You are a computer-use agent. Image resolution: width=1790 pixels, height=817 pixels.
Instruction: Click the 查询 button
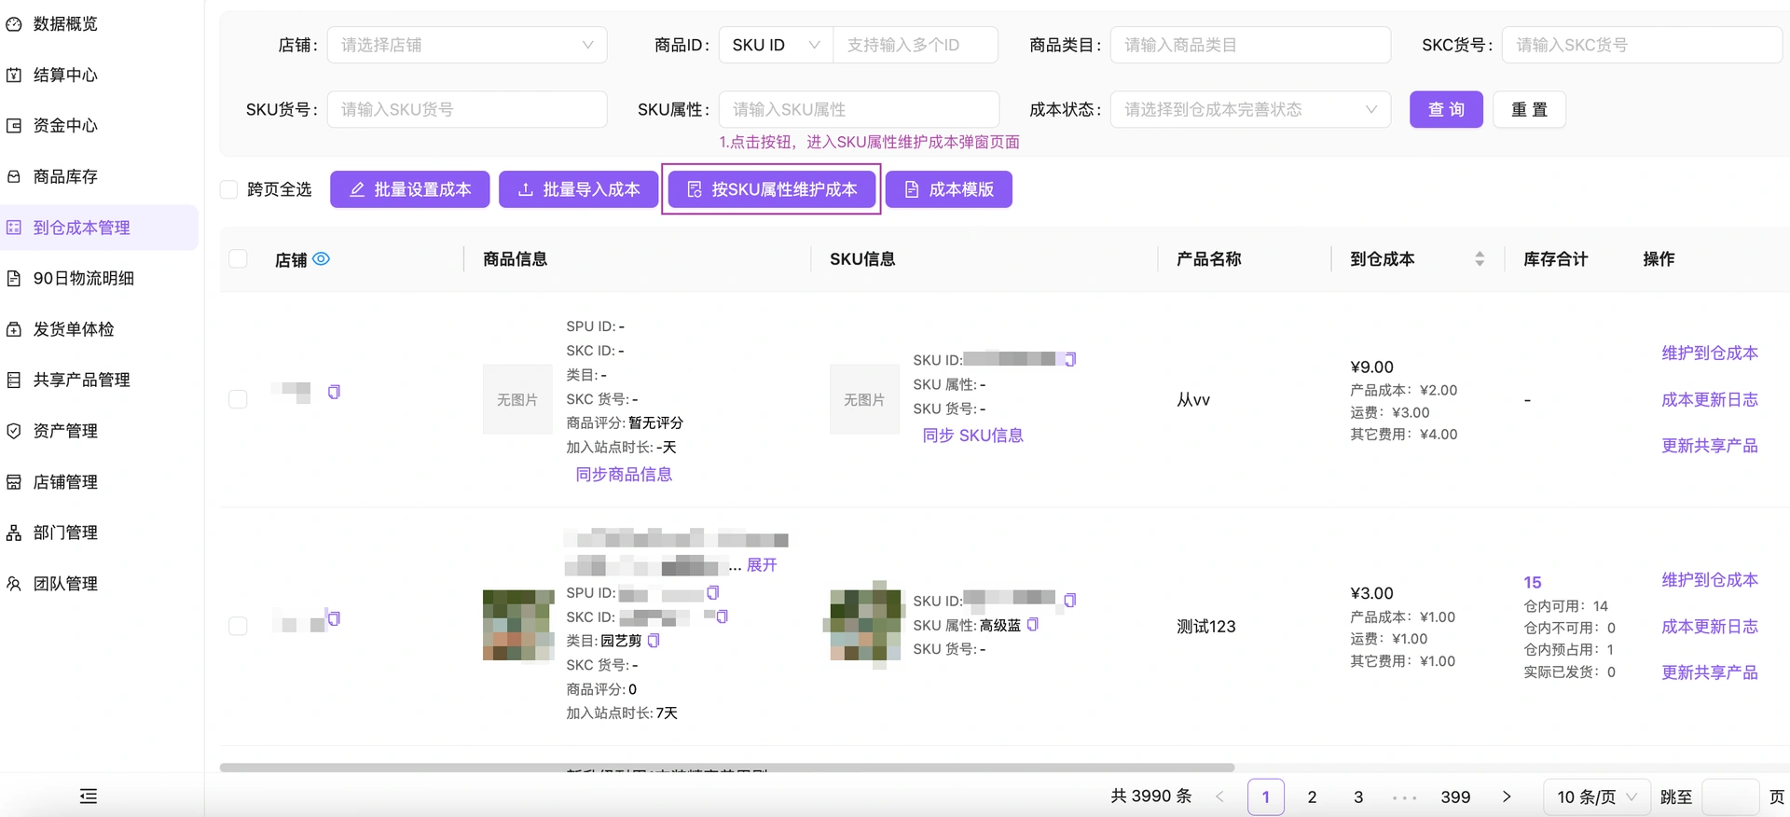pyautogui.click(x=1446, y=109)
